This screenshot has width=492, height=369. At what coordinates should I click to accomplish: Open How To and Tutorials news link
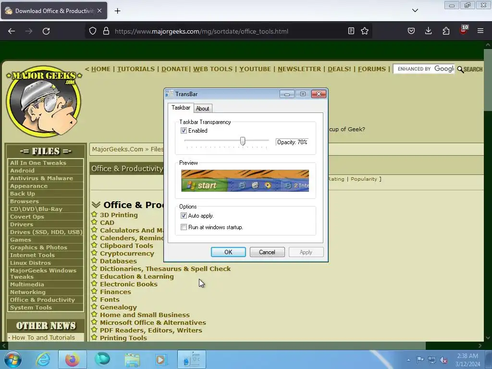43,337
